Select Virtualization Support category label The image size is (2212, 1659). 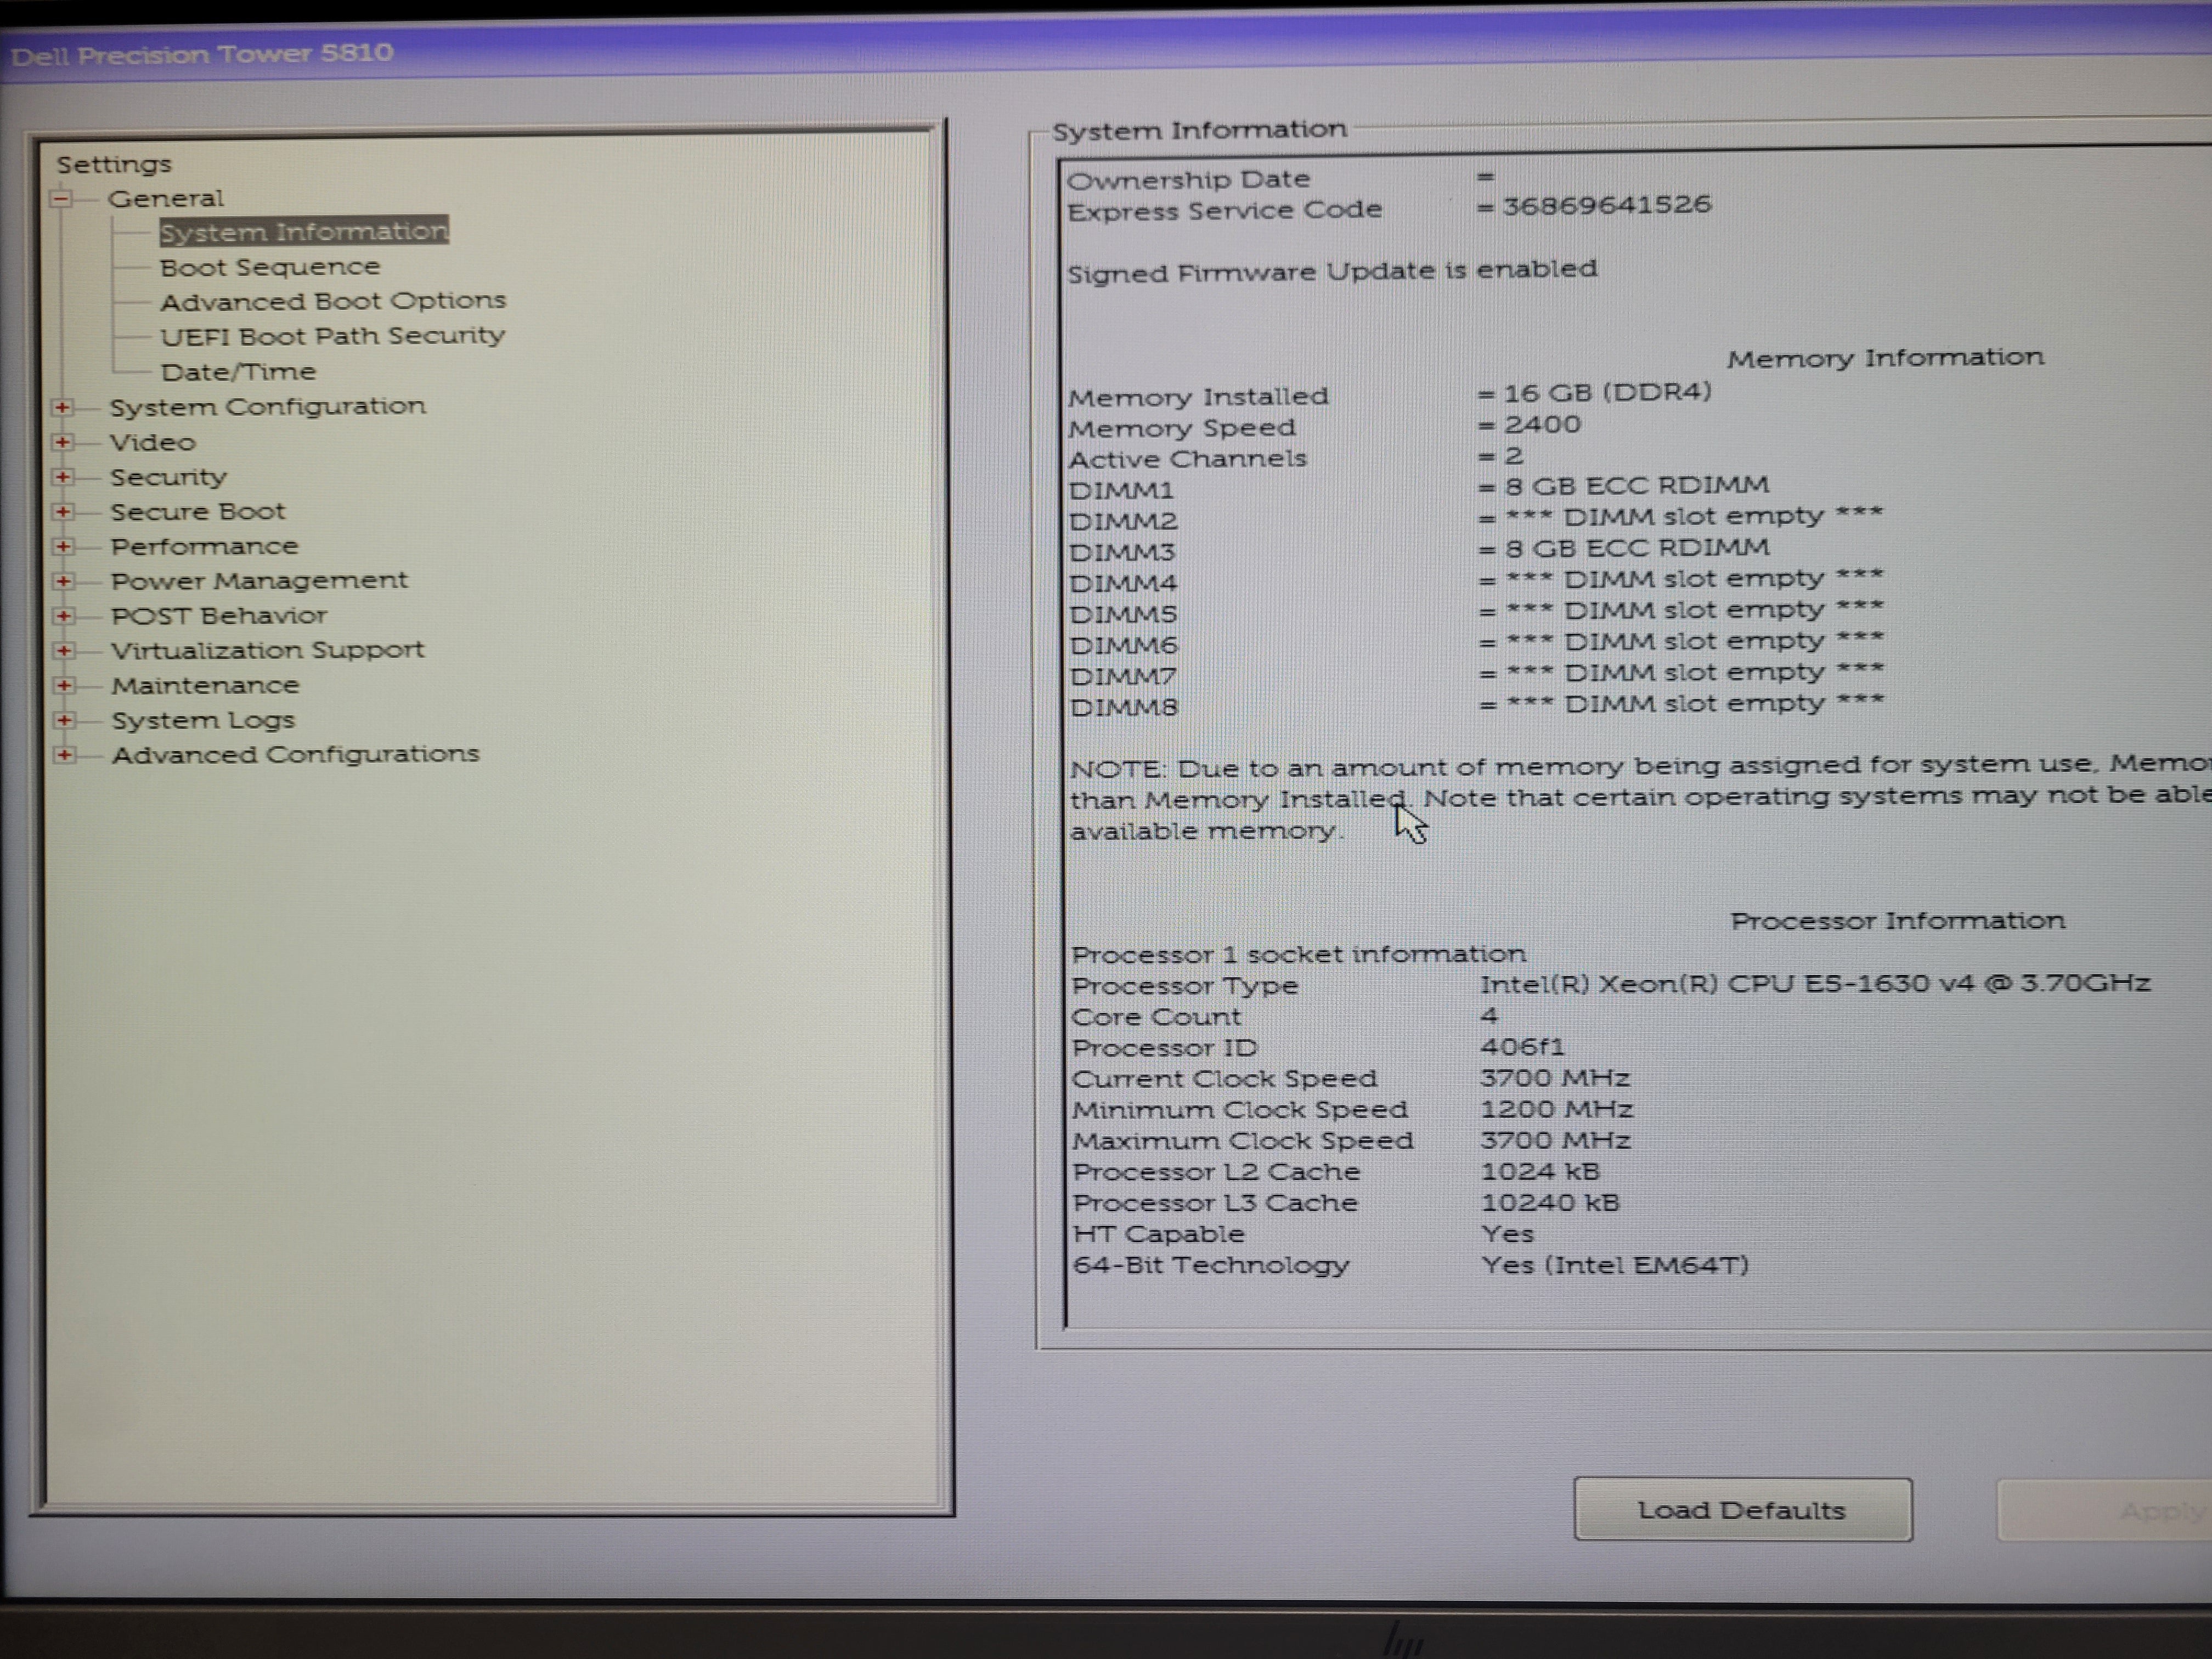268,650
